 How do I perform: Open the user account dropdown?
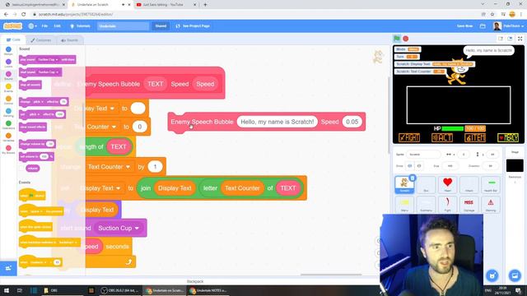point(509,25)
